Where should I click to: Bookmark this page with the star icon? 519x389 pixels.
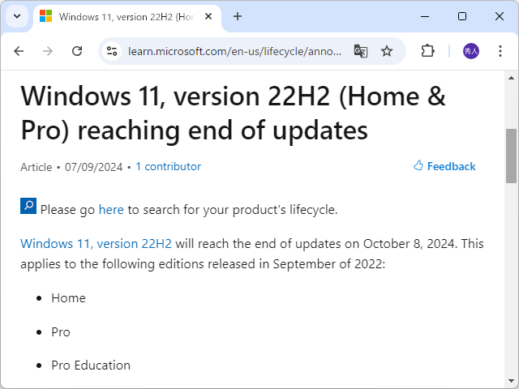[387, 51]
